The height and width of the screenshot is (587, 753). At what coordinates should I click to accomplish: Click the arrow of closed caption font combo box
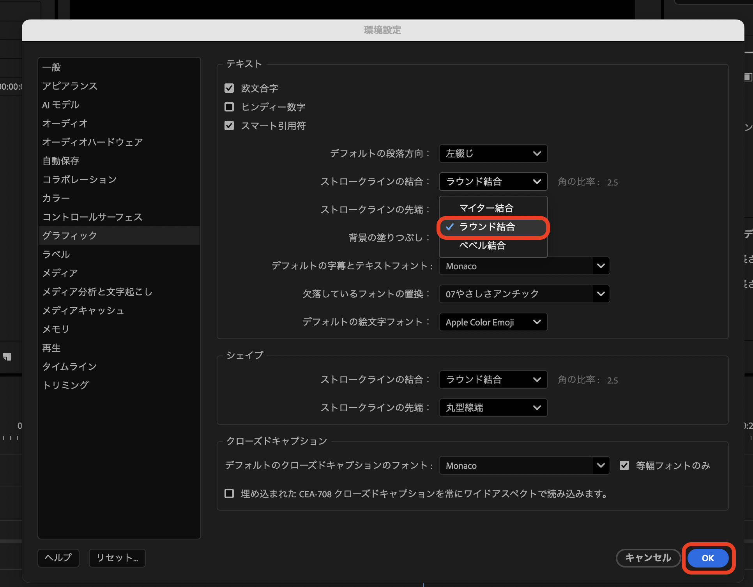tap(601, 465)
